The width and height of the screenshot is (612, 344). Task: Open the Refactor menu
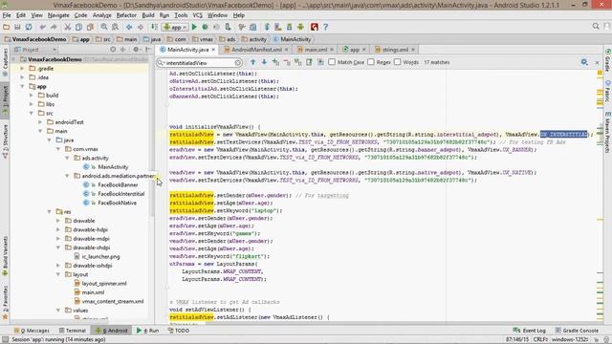click(126, 15)
